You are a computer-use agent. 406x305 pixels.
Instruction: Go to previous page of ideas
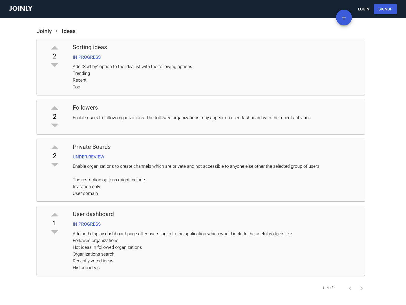tap(350, 288)
